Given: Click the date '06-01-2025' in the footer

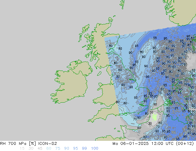Looking at the screenshot, I should pyautogui.click(x=134, y=144).
